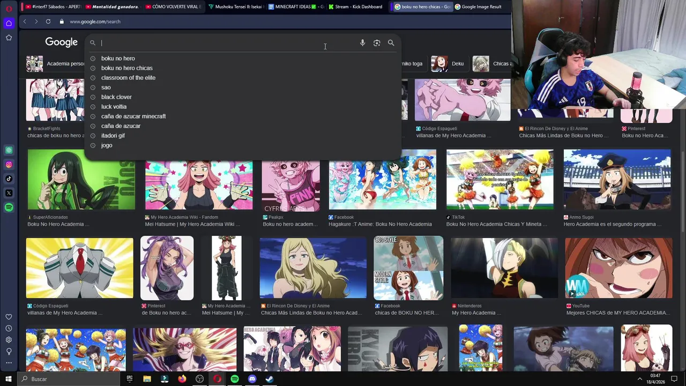The height and width of the screenshot is (386, 686).
Task: Open the X (Twitter) sidebar icon
Action: coord(9,193)
